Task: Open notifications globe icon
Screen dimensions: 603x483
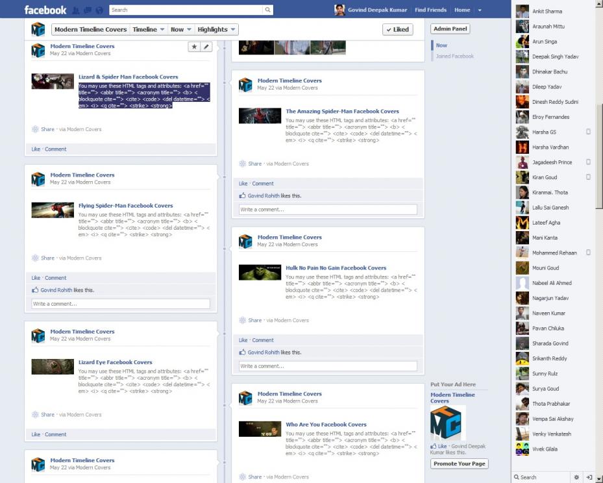Action: click(99, 10)
